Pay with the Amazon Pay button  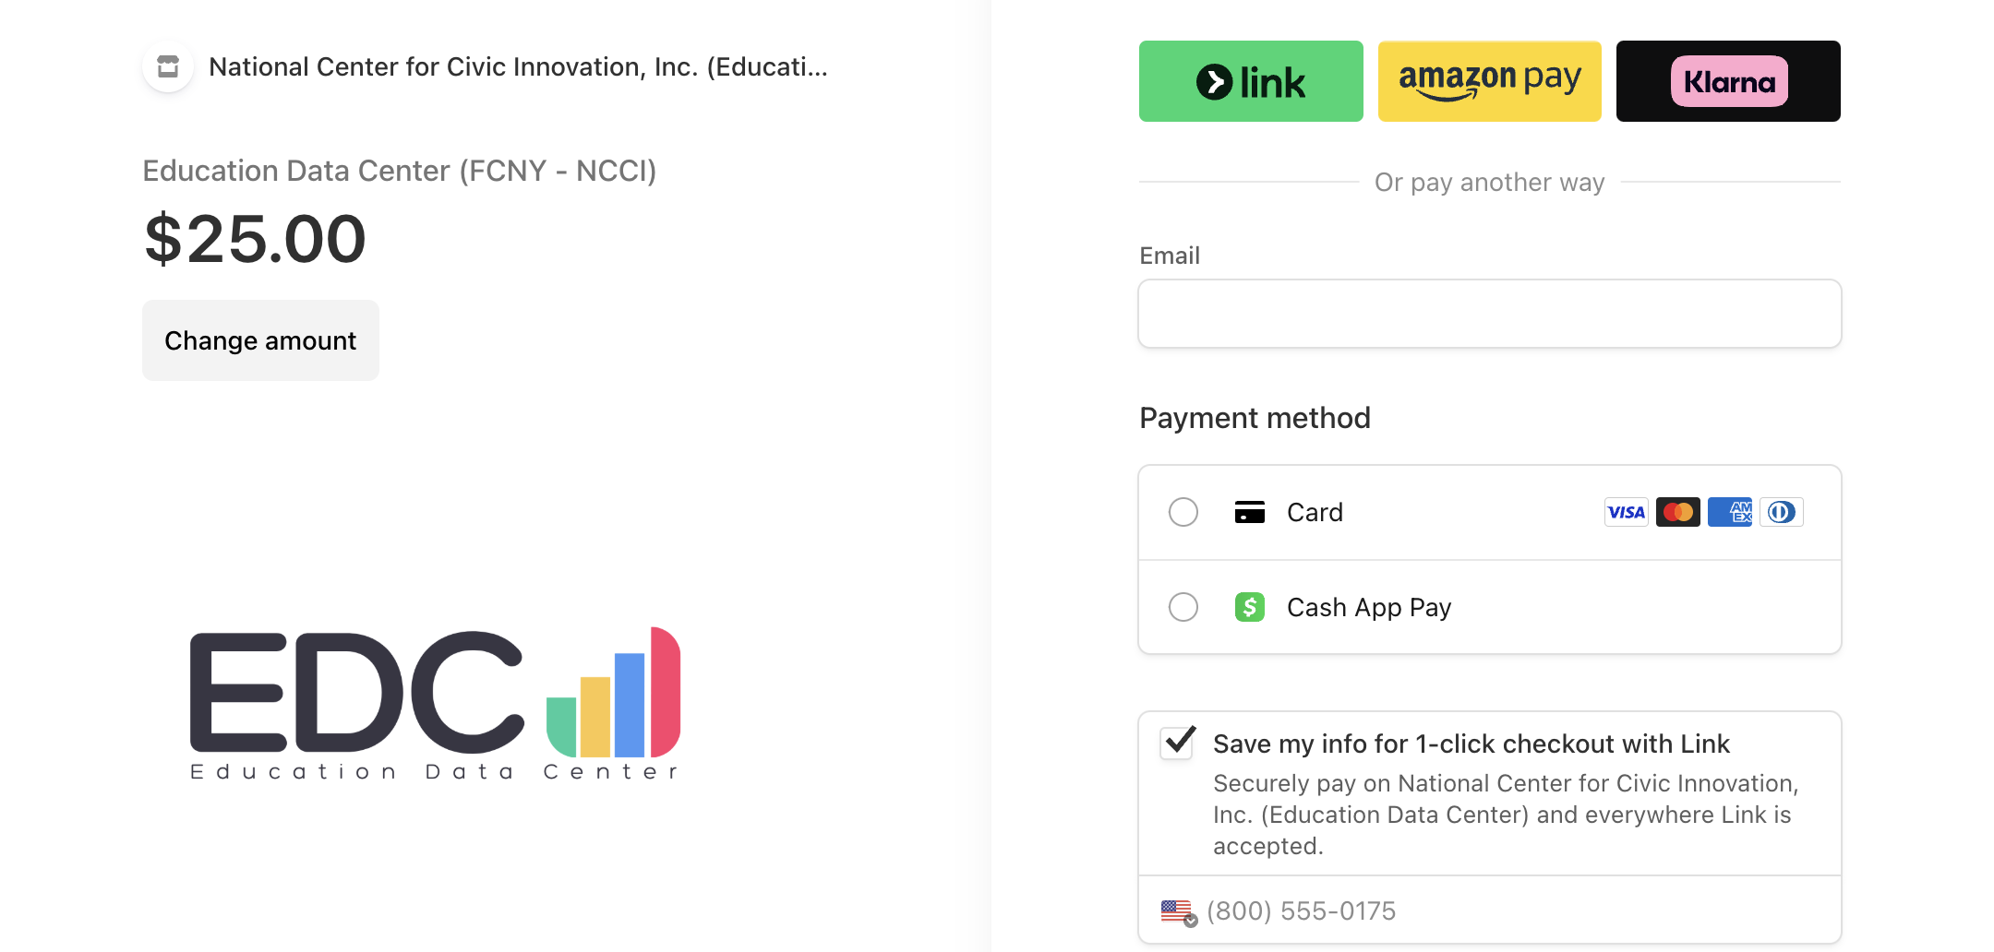click(x=1489, y=81)
